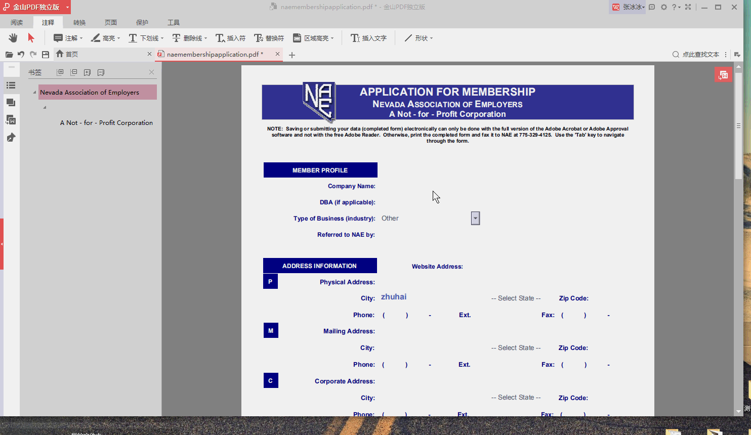
Task: Open the search options three-dot menu
Action: (x=726, y=54)
